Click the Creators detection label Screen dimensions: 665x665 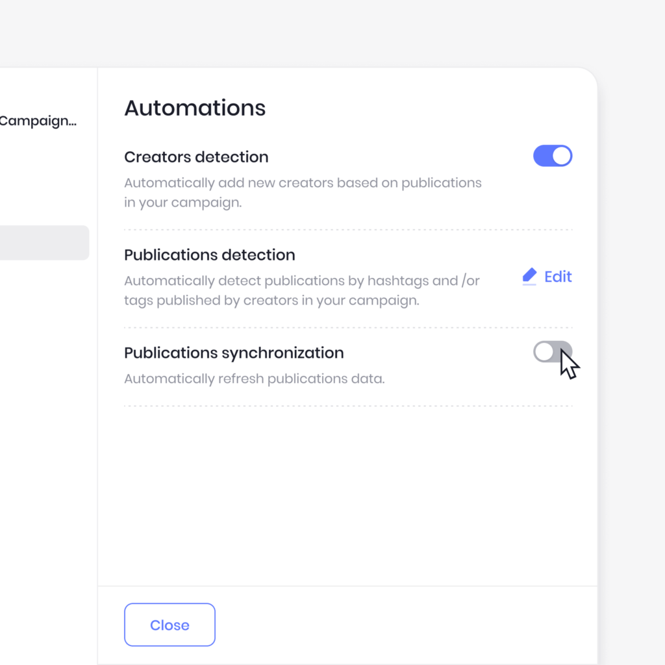point(196,157)
